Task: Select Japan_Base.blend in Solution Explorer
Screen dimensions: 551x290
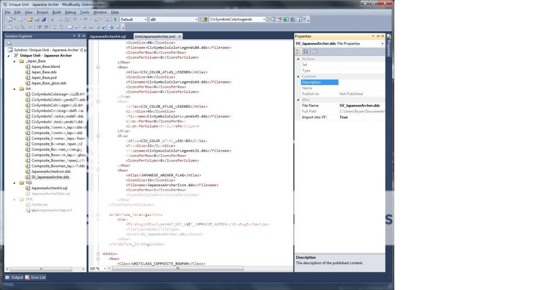Action: coord(45,67)
